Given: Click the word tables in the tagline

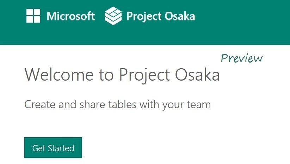Looking at the screenshot, I should point(122,104).
